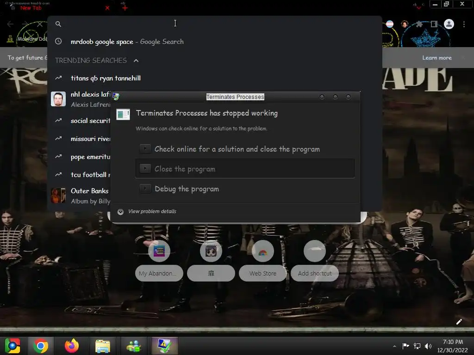The height and width of the screenshot is (355, 474).
Task: Stop page loading with the X button
Action: (40, 24)
